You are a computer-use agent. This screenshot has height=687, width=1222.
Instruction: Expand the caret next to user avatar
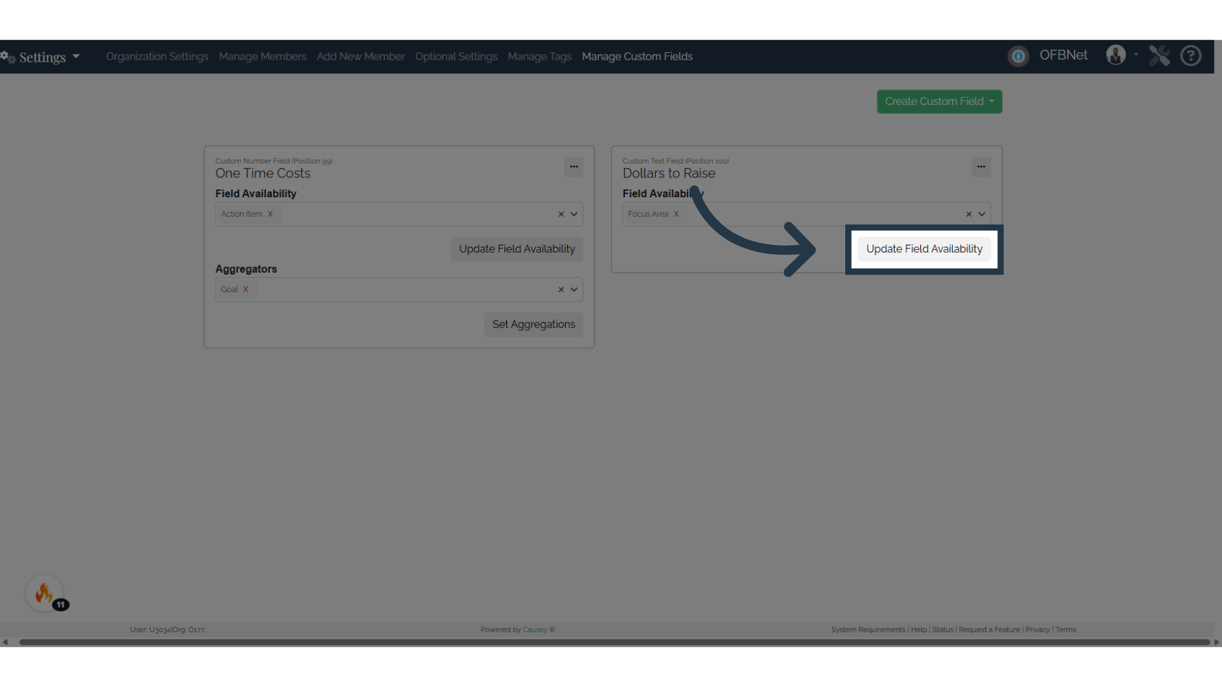click(x=1136, y=55)
